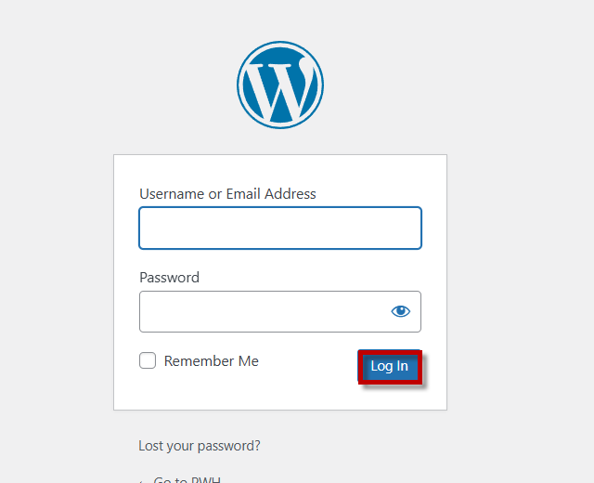Click the WordPress logo

click(279, 85)
